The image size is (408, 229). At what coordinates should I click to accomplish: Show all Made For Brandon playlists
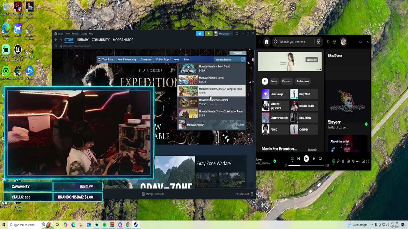(312, 150)
